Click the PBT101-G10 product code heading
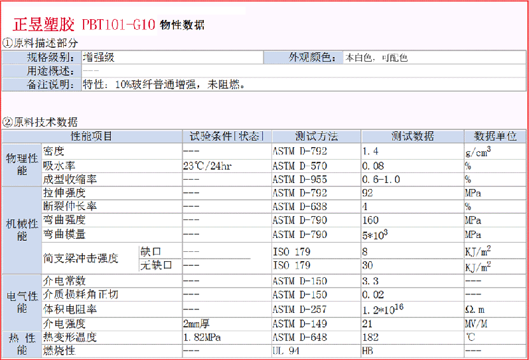This screenshot has height=360, width=529. 118,25
